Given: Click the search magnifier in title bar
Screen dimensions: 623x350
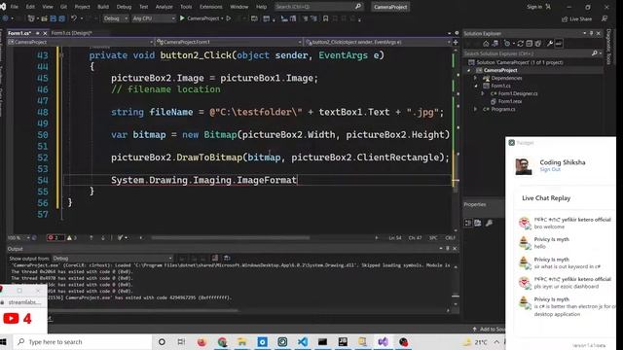Looking at the screenshot, I should [358, 7].
